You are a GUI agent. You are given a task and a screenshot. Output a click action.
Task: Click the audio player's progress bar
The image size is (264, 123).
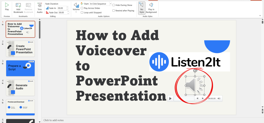coord(184,99)
